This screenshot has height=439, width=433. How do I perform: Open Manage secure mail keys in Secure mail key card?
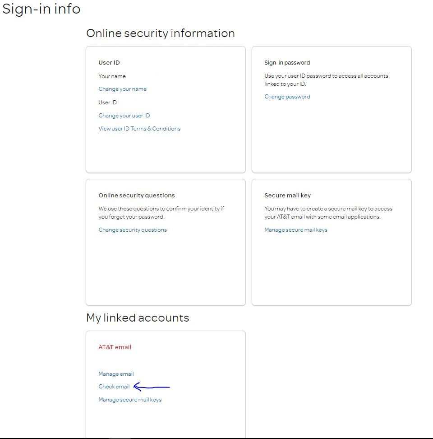click(x=296, y=230)
